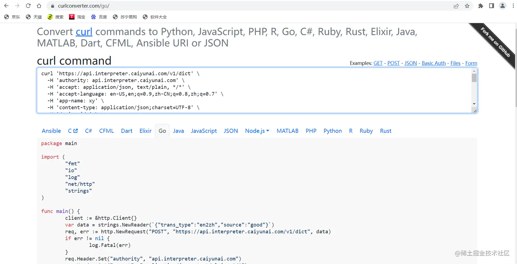Toggle the browser side panel icon

491,6
